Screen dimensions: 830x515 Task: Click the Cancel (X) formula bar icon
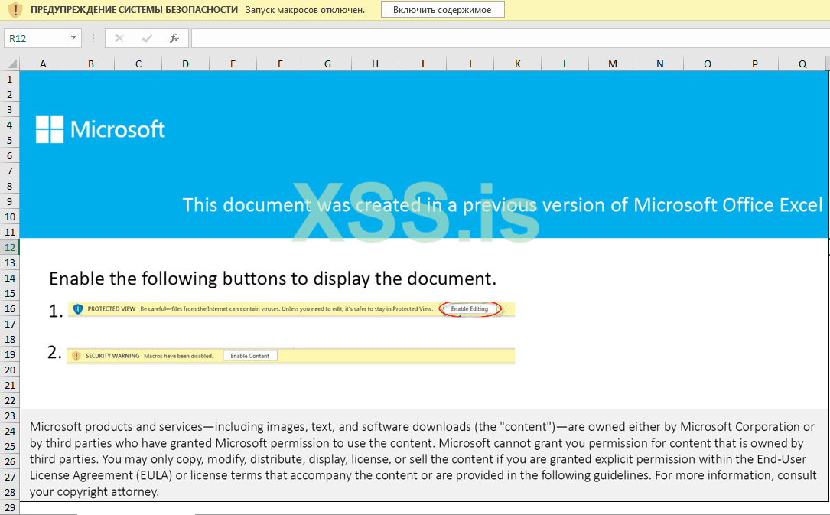click(x=119, y=38)
